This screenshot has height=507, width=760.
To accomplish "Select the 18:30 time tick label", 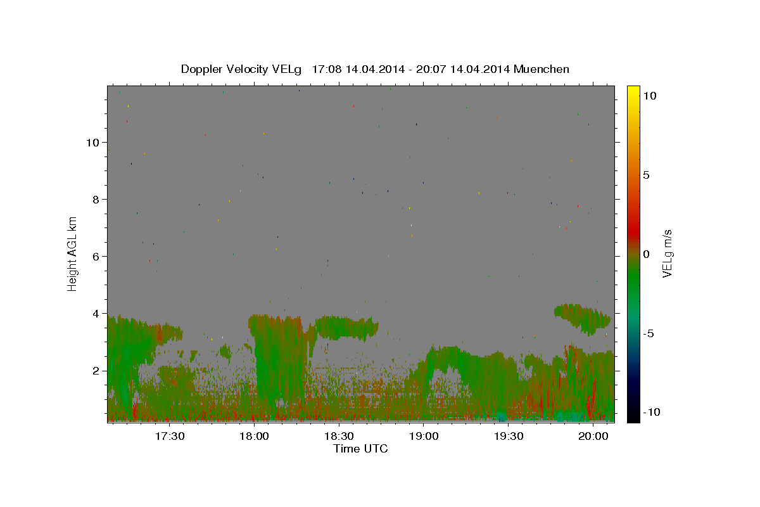I will pos(339,436).
